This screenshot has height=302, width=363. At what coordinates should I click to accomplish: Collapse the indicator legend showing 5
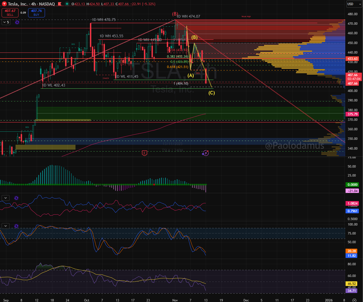click(x=6, y=22)
